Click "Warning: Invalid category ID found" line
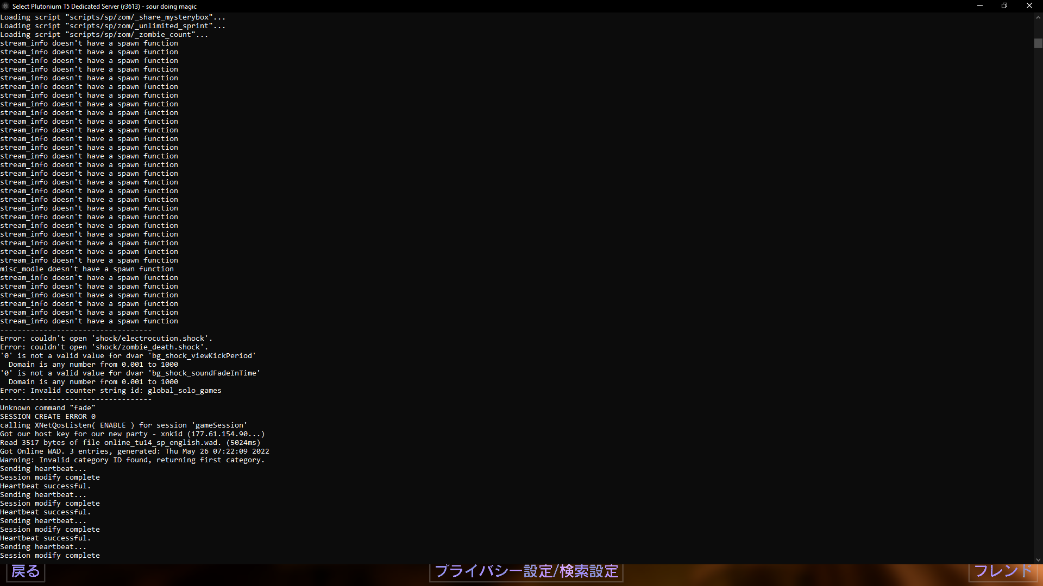This screenshot has height=586, width=1043. pyautogui.click(x=132, y=460)
